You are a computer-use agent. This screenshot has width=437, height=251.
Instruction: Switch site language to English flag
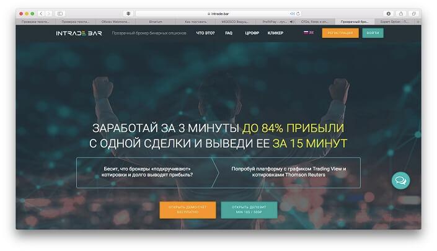pos(311,33)
